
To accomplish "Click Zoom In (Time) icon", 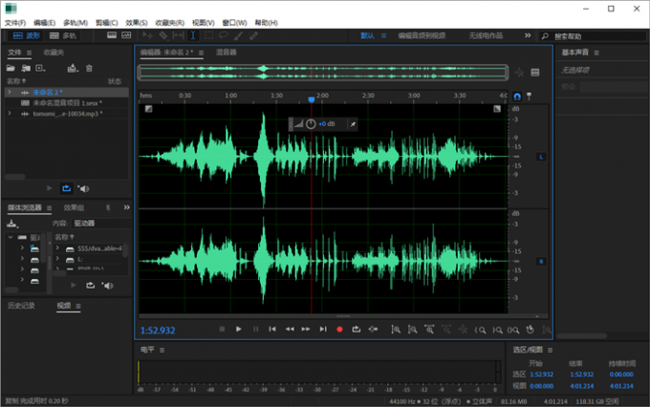I will coord(429,330).
